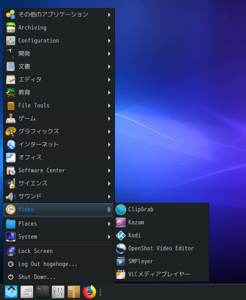
Task: Open the file manager drawer icon in panel
Action: pyautogui.click(x=27, y=292)
